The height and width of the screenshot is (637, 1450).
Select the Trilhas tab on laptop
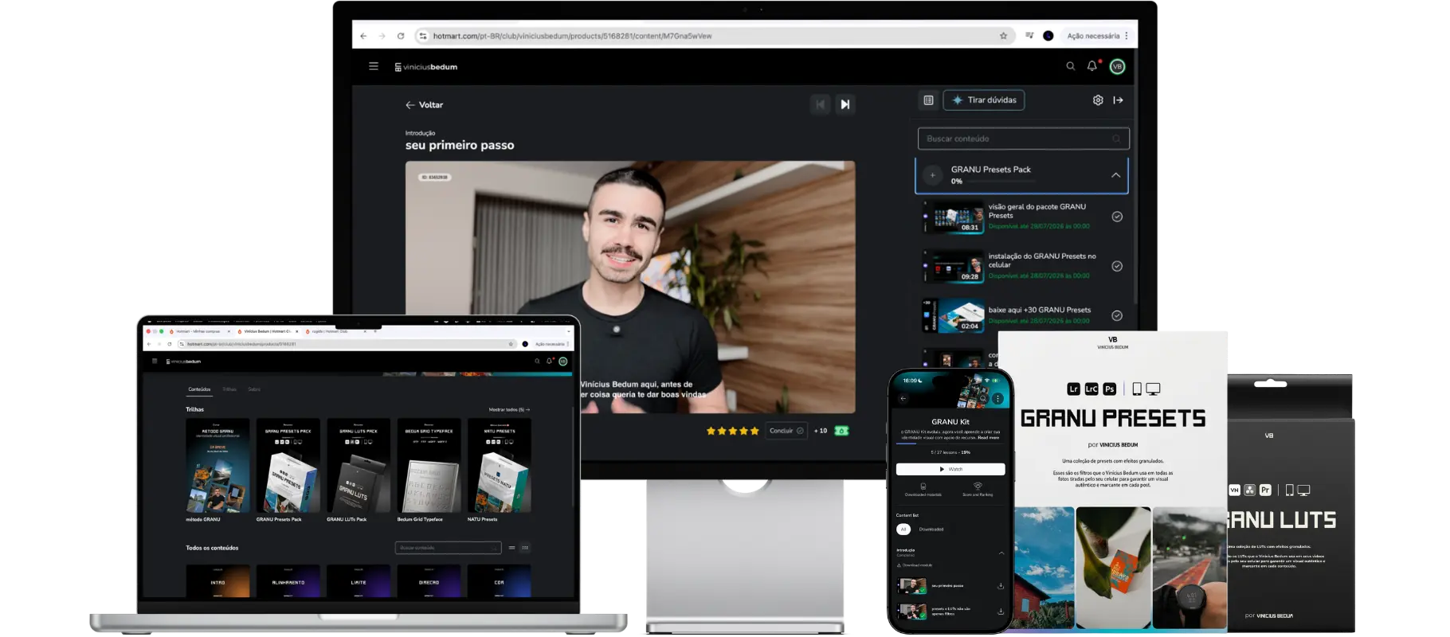point(229,389)
